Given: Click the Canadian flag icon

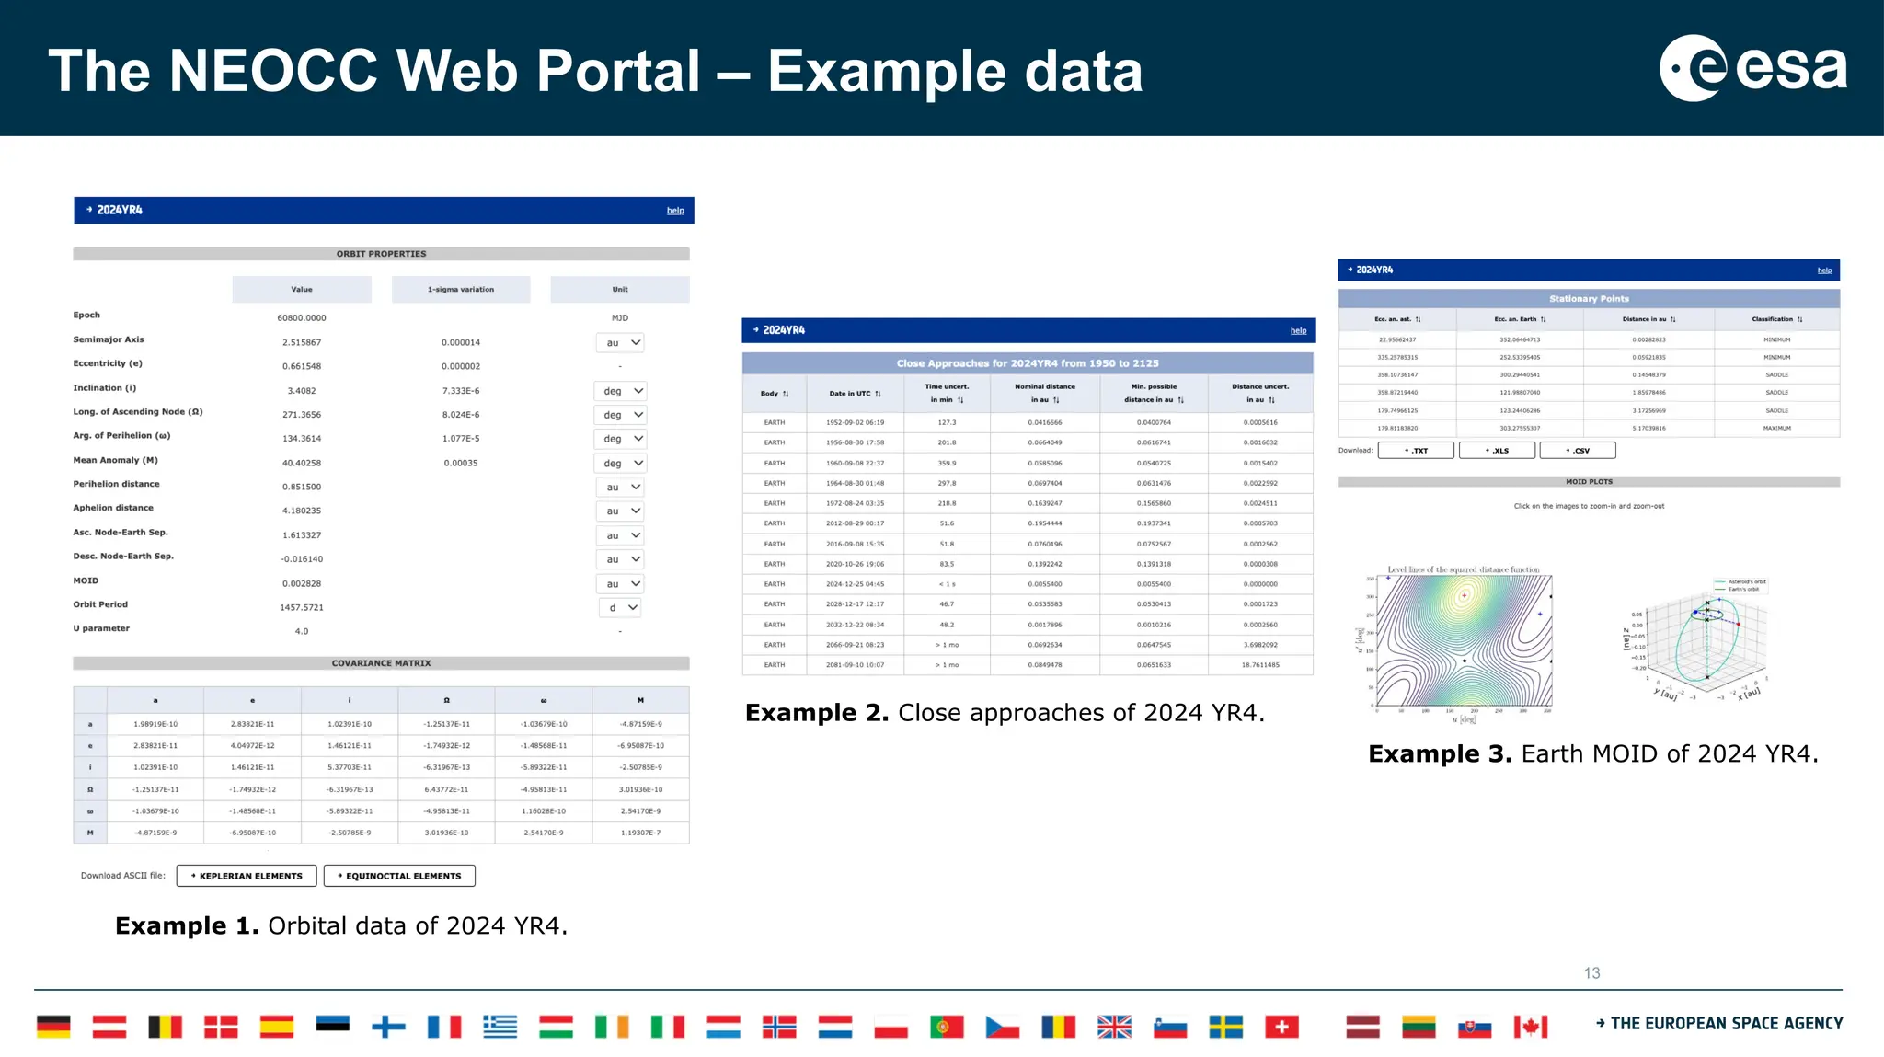Looking at the screenshot, I should click(1531, 1027).
